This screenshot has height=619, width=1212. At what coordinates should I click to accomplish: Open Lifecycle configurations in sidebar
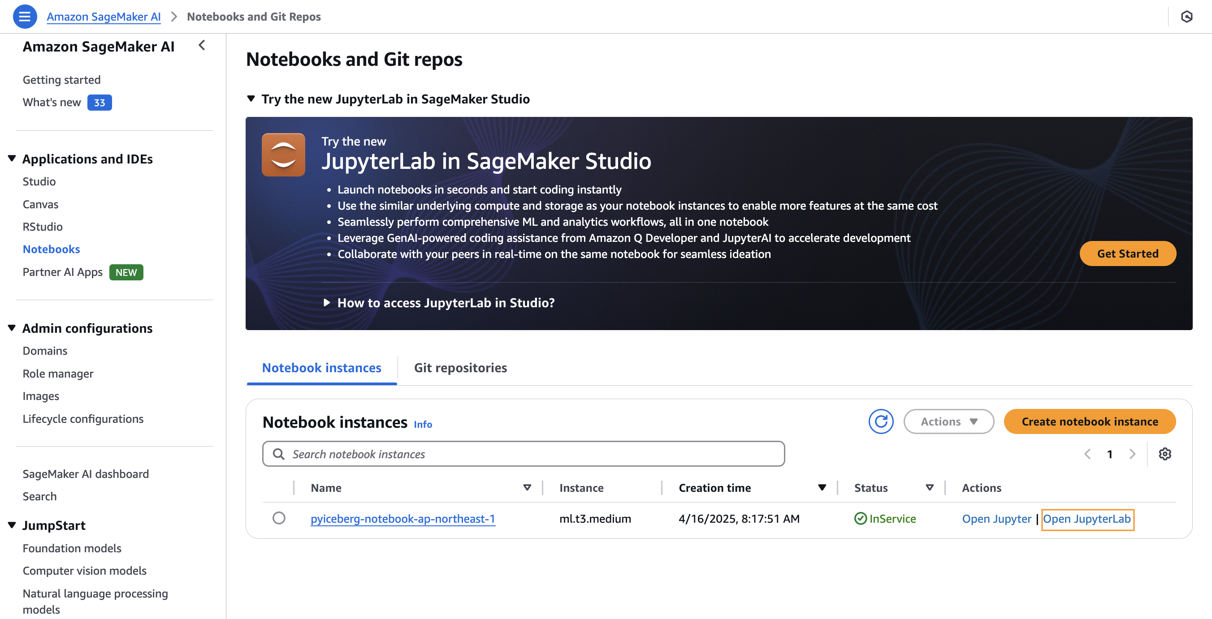point(83,419)
